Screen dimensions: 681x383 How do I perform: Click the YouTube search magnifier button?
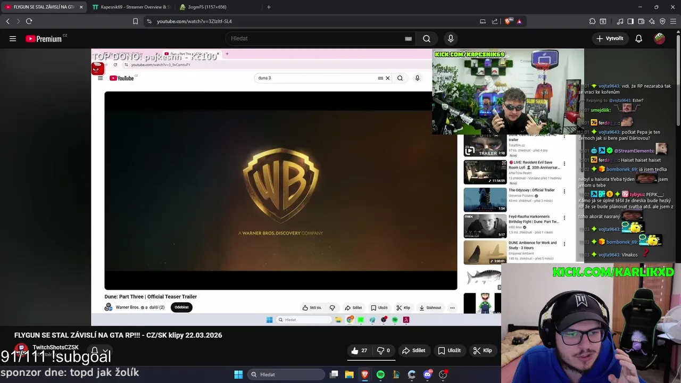[427, 38]
